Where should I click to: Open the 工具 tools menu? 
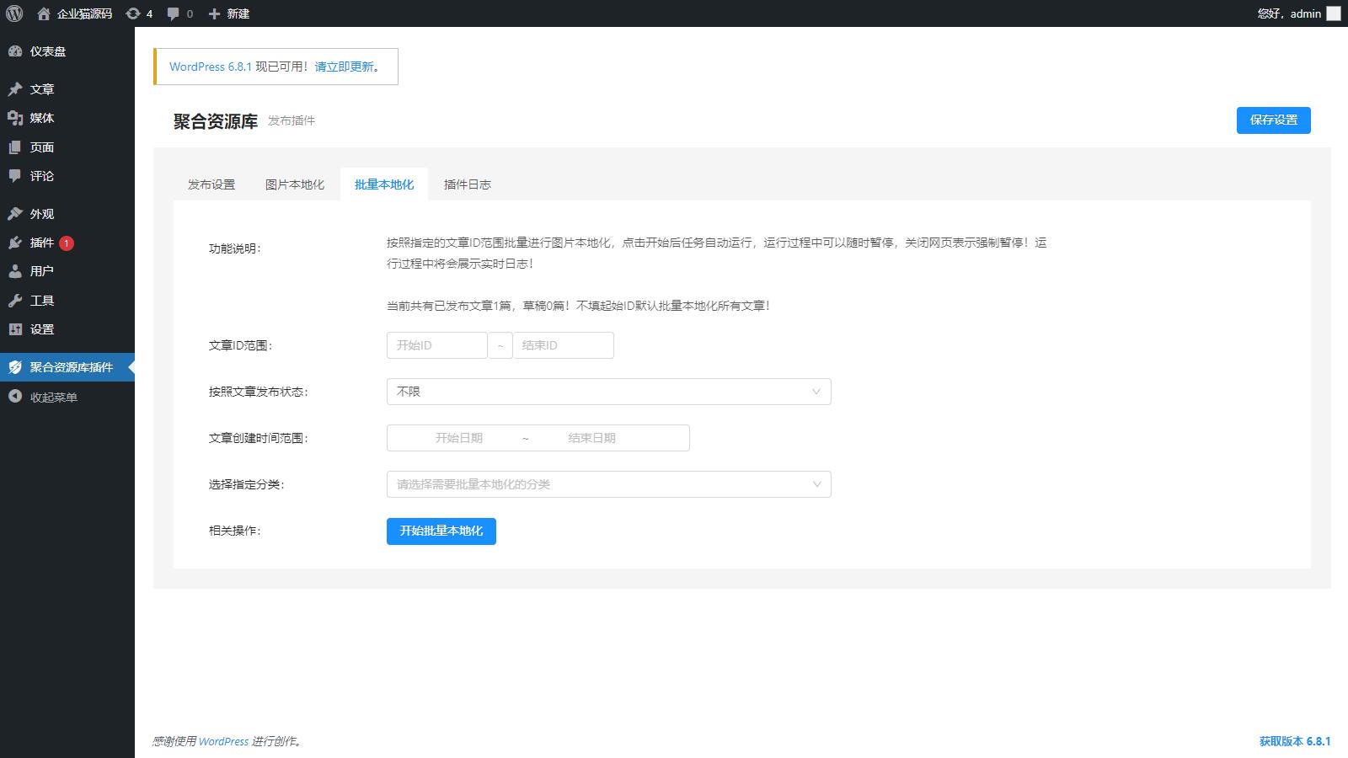point(42,301)
